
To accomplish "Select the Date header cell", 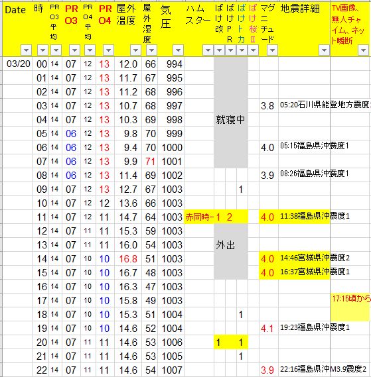I will 17,29.
